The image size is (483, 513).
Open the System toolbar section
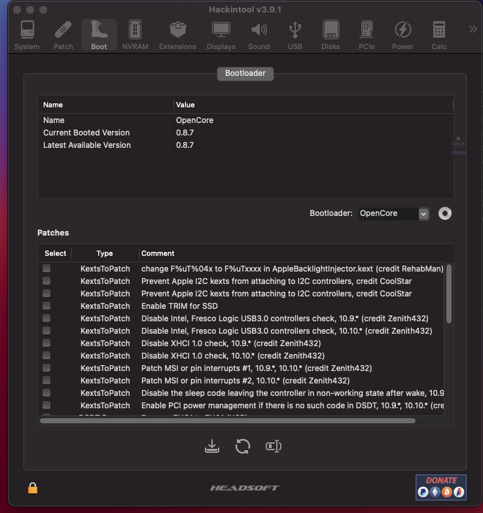pos(27,35)
